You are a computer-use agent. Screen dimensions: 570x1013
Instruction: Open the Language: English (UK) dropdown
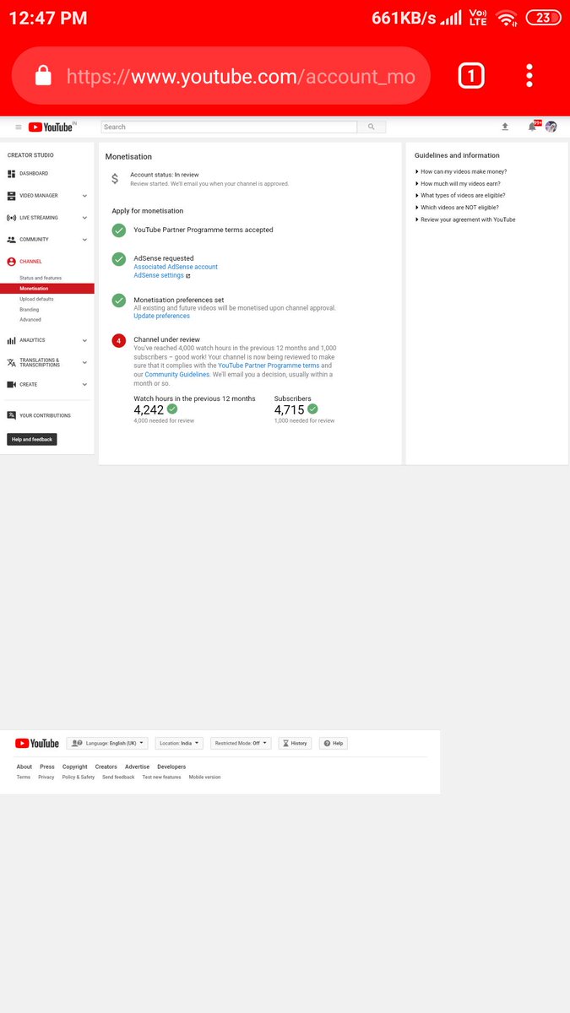pos(107,743)
